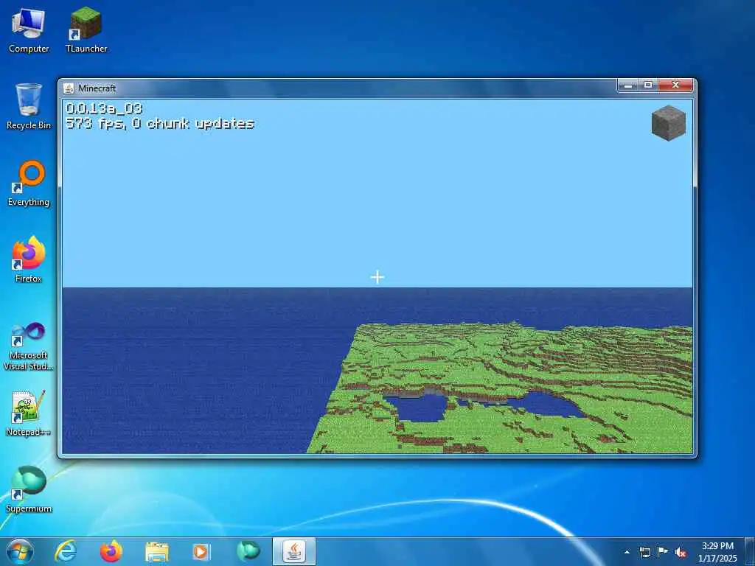The width and height of the screenshot is (755, 566).
Task: Maximize the Minecraft window
Action: click(x=648, y=85)
